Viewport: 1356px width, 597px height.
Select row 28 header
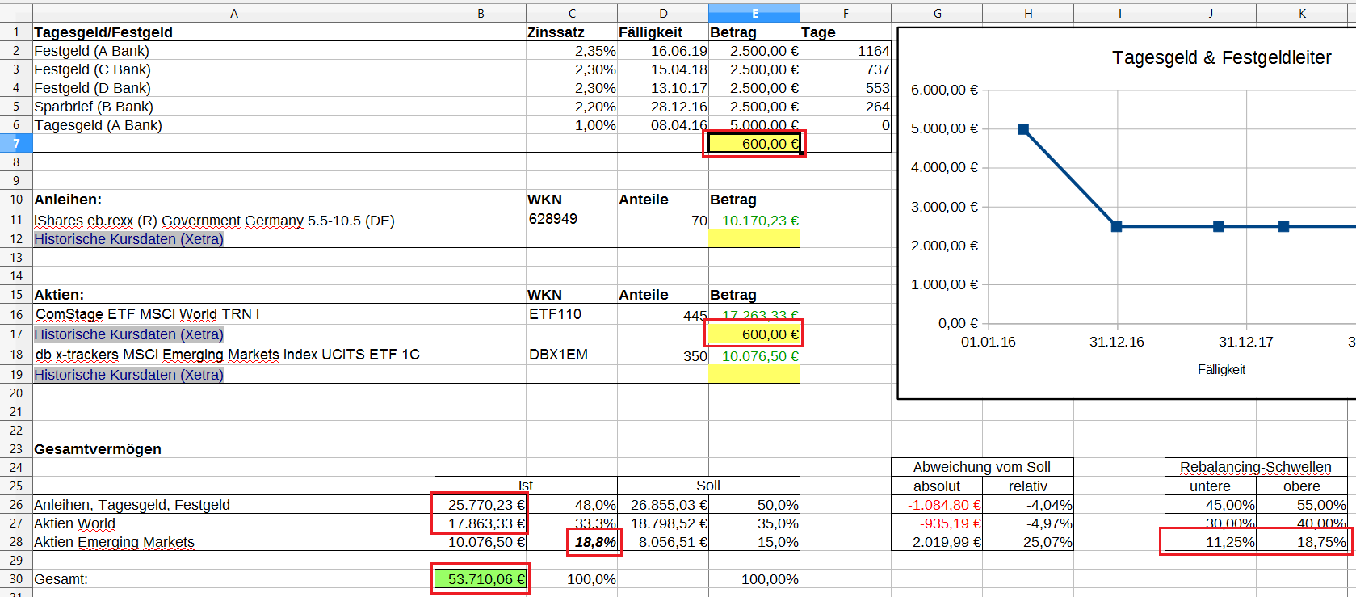(x=16, y=542)
